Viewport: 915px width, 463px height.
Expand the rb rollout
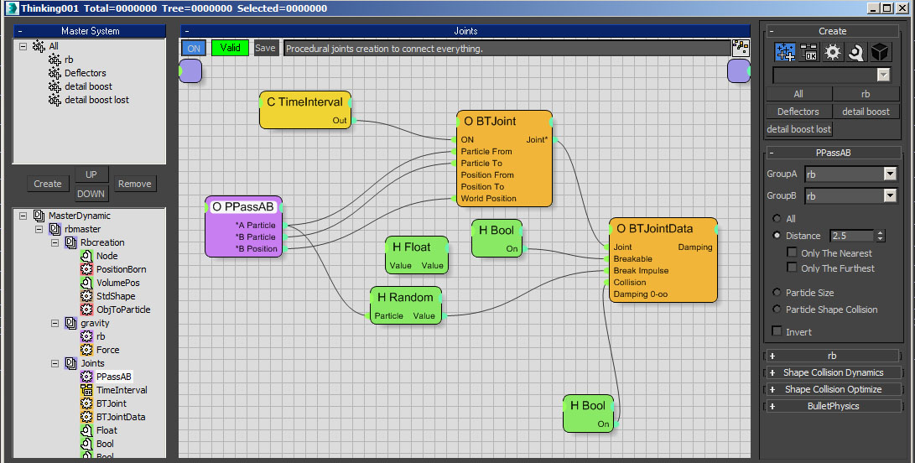coord(832,356)
